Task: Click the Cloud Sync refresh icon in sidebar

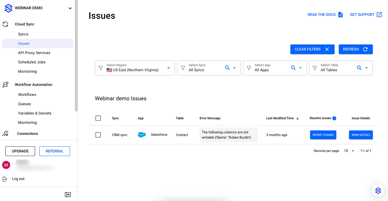Action: [5, 24]
